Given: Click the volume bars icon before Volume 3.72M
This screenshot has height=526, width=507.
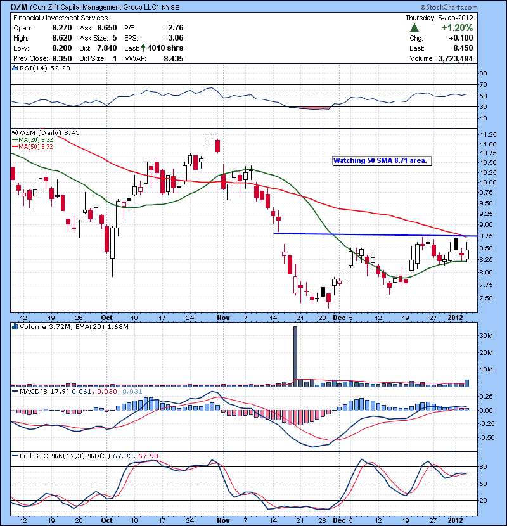Looking at the screenshot, I should 15,326.
